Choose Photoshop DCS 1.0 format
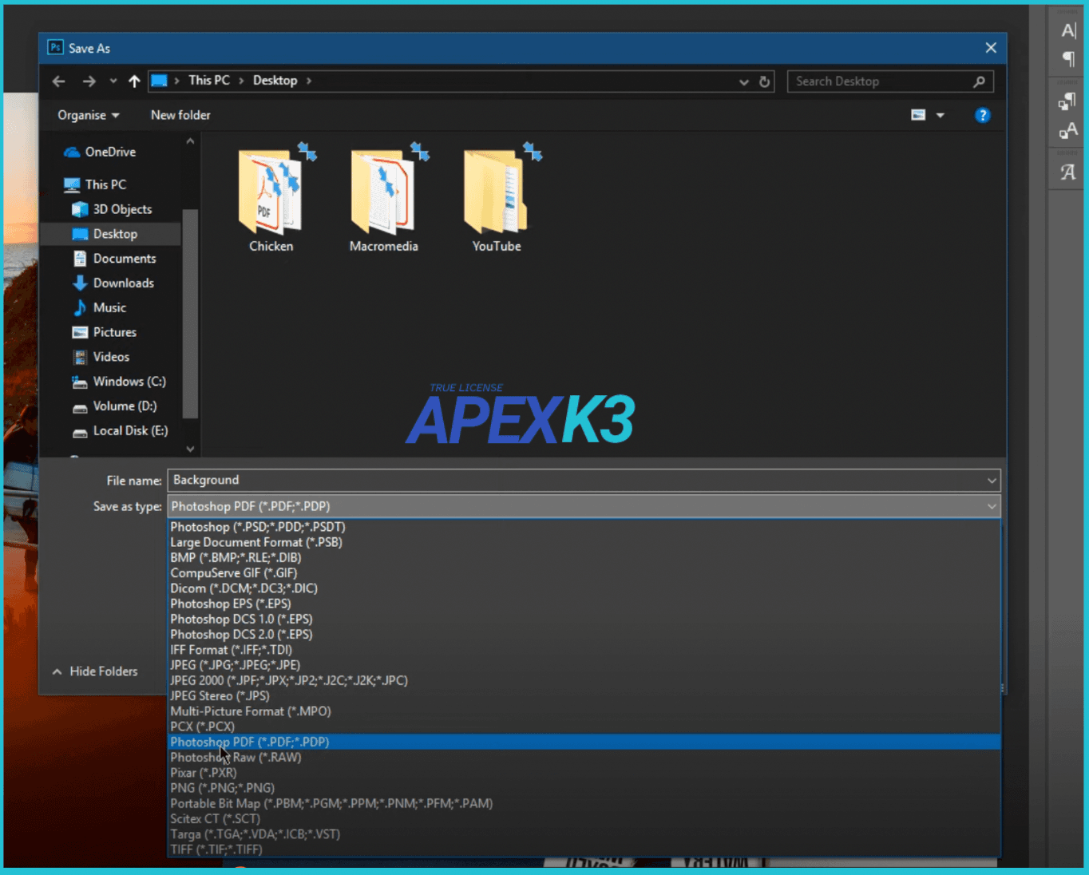1089x875 pixels. (x=584, y=619)
